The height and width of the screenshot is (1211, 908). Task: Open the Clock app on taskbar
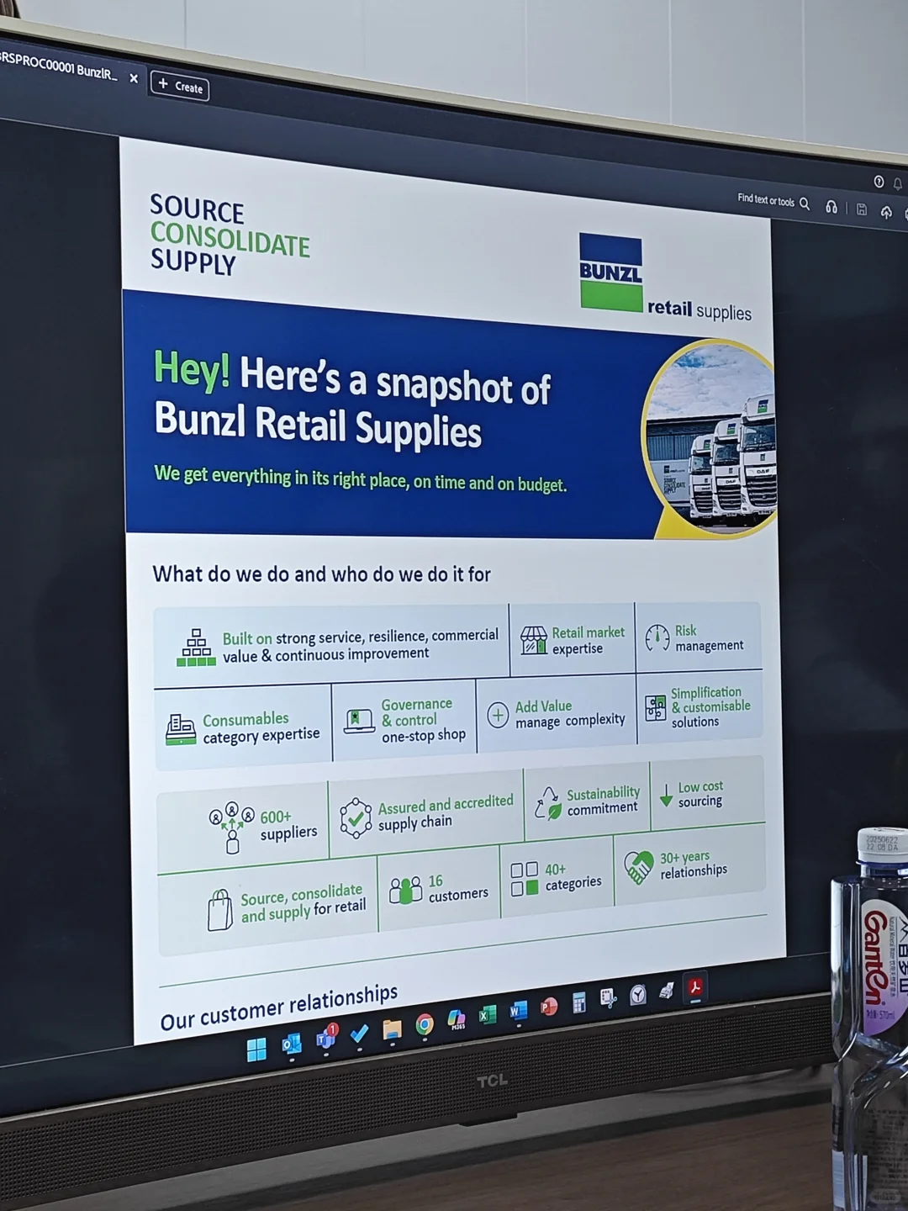(x=638, y=994)
